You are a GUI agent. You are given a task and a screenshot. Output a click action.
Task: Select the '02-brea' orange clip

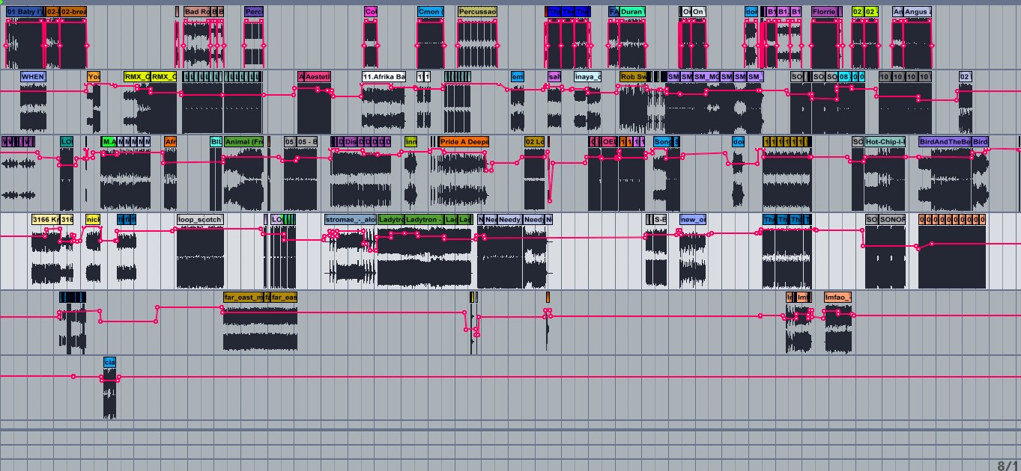coord(73,12)
